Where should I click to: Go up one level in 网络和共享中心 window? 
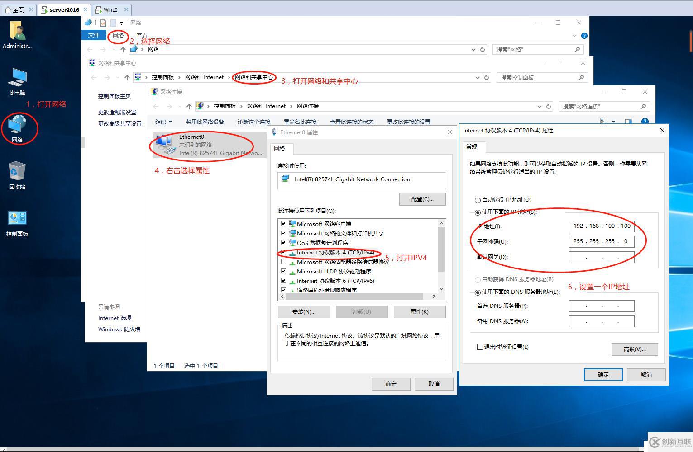pos(127,78)
